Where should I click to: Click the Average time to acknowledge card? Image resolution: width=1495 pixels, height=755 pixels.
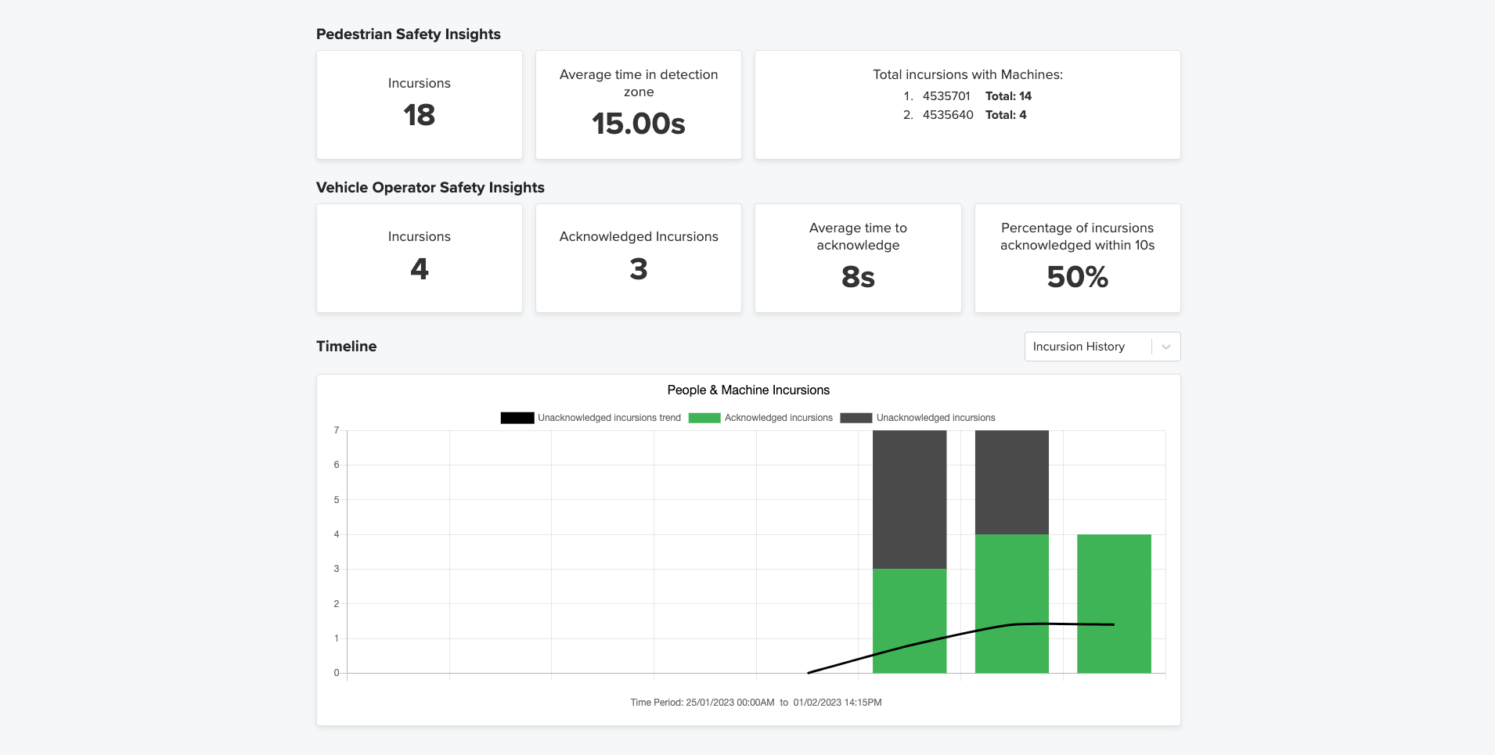(x=858, y=258)
